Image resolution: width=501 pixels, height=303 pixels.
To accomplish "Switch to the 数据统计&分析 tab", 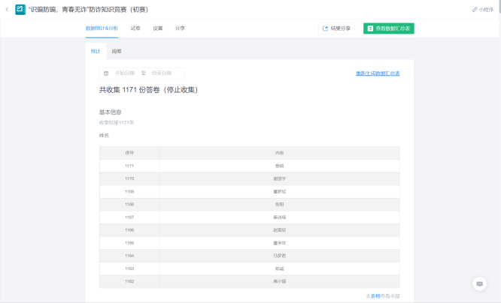I will pyautogui.click(x=102, y=28).
